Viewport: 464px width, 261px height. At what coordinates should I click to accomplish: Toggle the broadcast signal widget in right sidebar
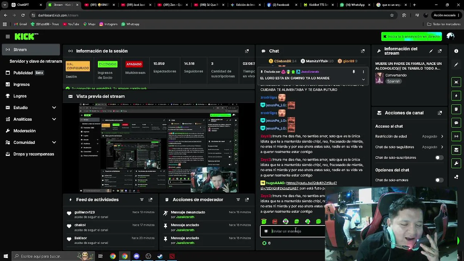pos(456,136)
